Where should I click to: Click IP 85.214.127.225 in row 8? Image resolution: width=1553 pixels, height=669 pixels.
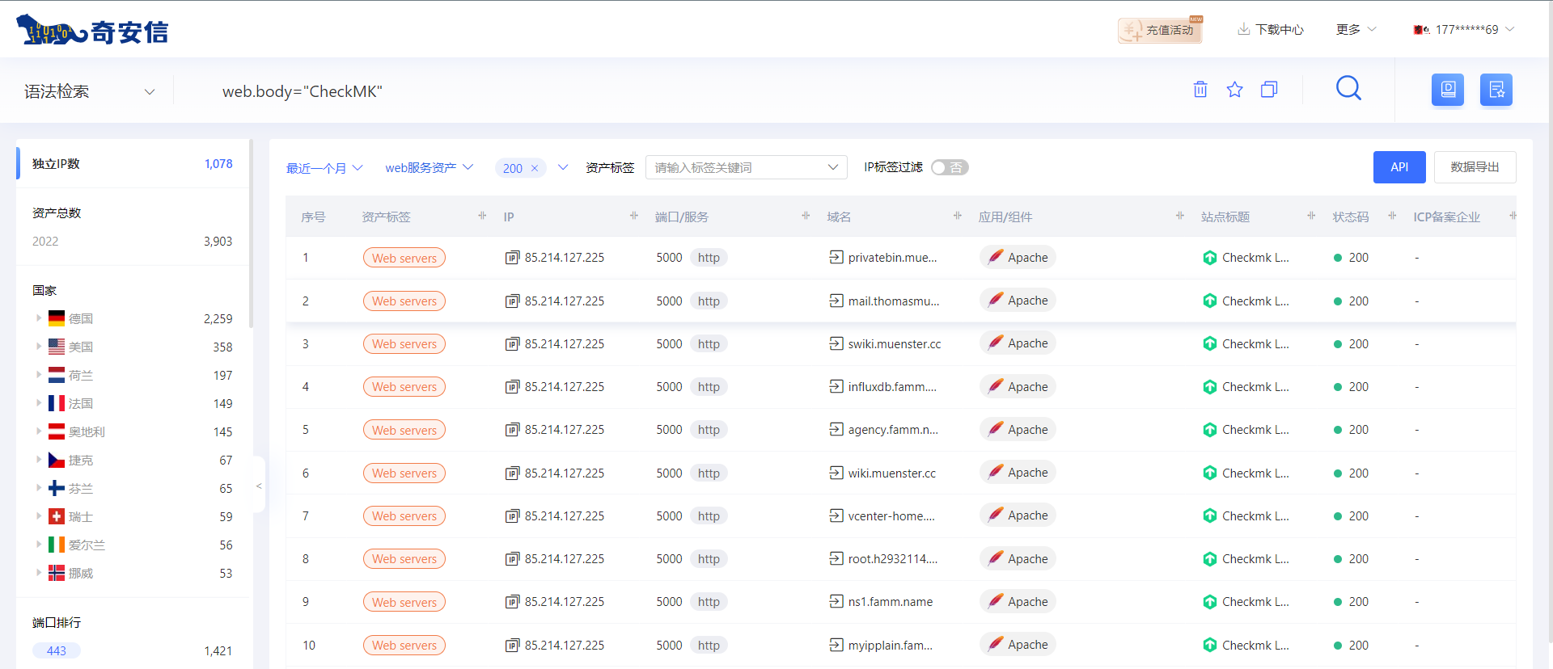(x=565, y=559)
